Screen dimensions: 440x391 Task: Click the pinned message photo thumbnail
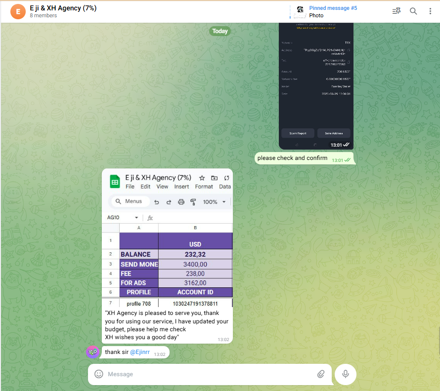(x=300, y=11)
